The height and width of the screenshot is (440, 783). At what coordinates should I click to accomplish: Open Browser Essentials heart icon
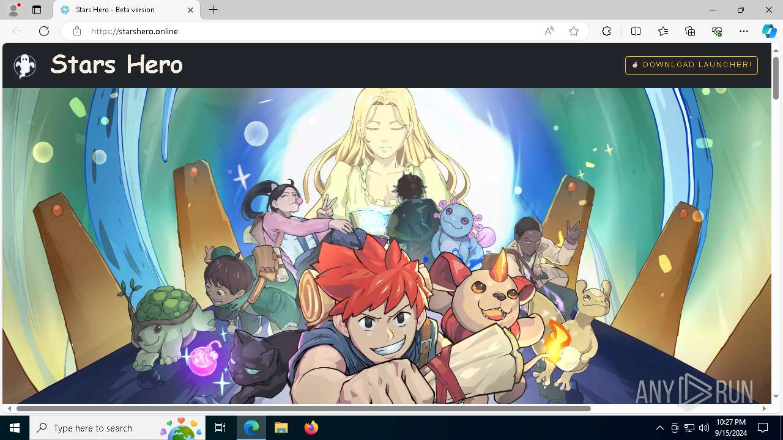click(x=717, y=31)
